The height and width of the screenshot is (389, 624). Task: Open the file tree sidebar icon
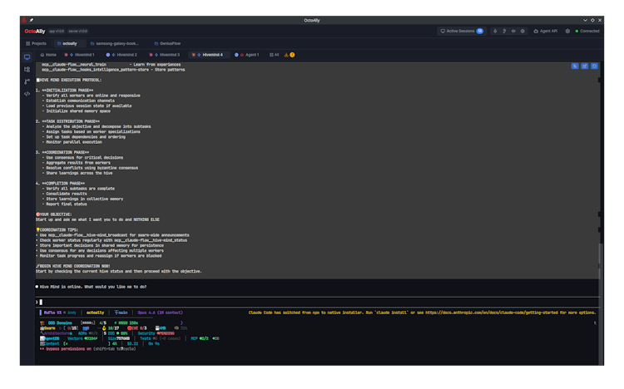[27, 70]
